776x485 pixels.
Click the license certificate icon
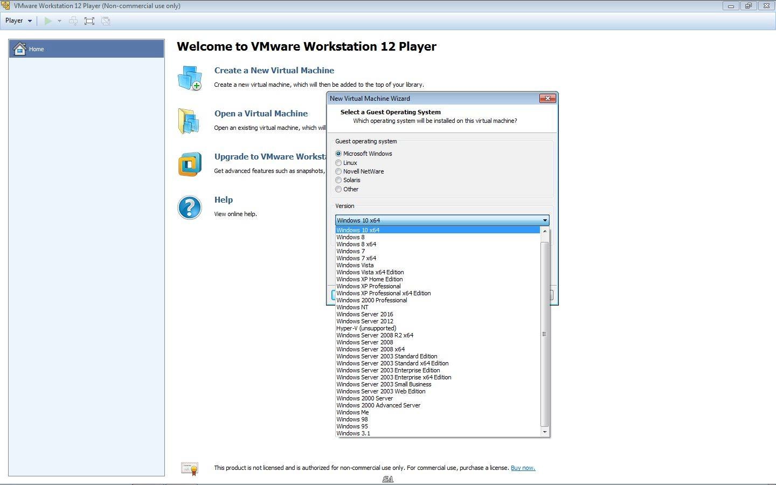point(190,469)
